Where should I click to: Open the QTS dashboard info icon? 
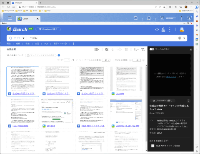tap(189, 18)
